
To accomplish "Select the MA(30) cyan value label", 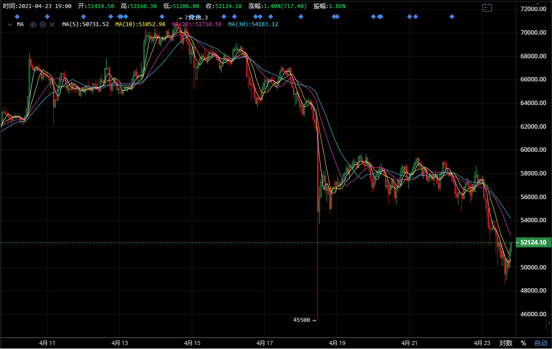I will [253, 24].
